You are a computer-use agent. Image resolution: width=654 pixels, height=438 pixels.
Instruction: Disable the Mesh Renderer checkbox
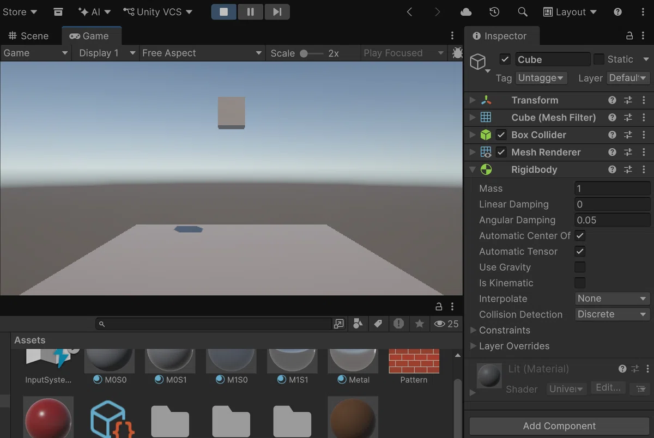coord(501,153)
